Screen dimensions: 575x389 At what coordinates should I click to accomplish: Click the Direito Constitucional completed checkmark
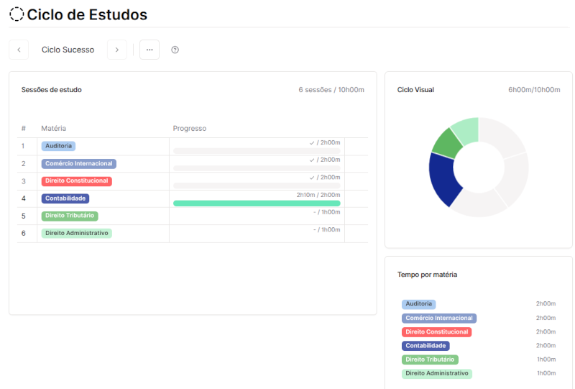312,178
